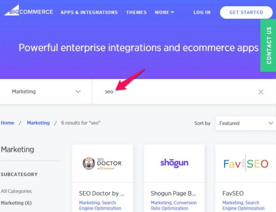Open the BigCommerce logo home link
276x212 pixels.
coord(29,11)
